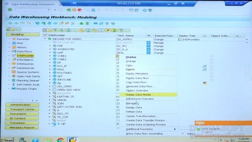Collapse the INFOARE FOR WIPRO node

[x=45, y=39]
